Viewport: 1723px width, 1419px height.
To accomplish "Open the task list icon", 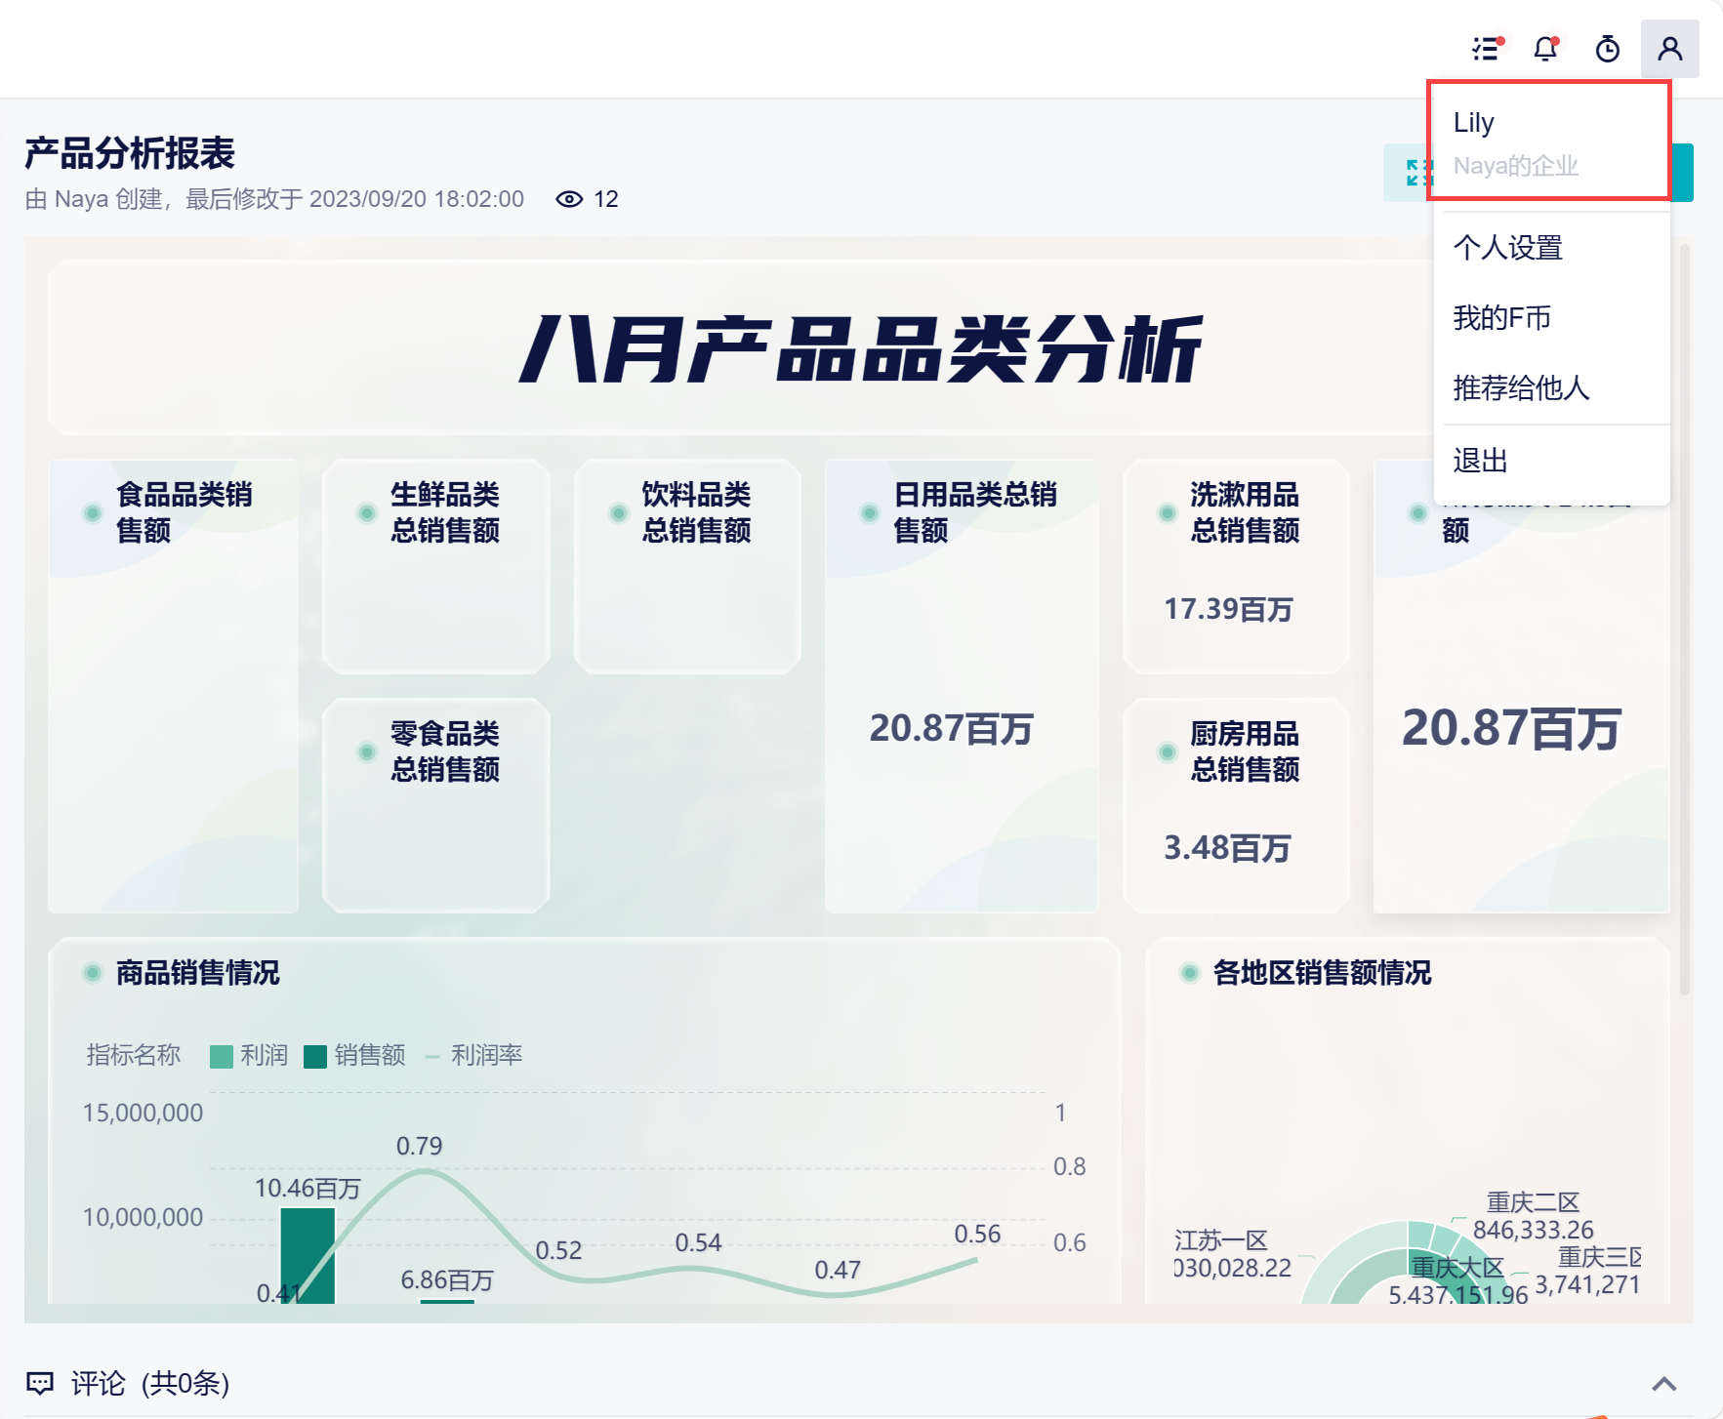I will pyautogui.click(x=1487, y=49).
